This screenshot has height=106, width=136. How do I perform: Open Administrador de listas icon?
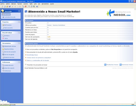(3, 46)
